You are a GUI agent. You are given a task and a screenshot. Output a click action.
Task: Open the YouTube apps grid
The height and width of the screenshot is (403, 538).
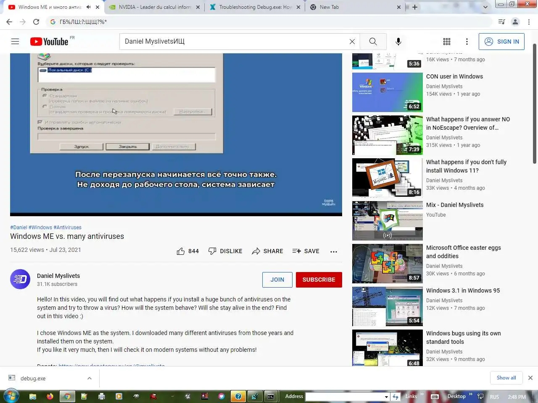(x=447, y=41)
